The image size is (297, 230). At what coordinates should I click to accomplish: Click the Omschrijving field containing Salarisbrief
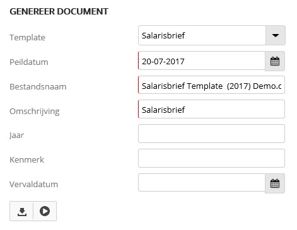pos(211,109)
